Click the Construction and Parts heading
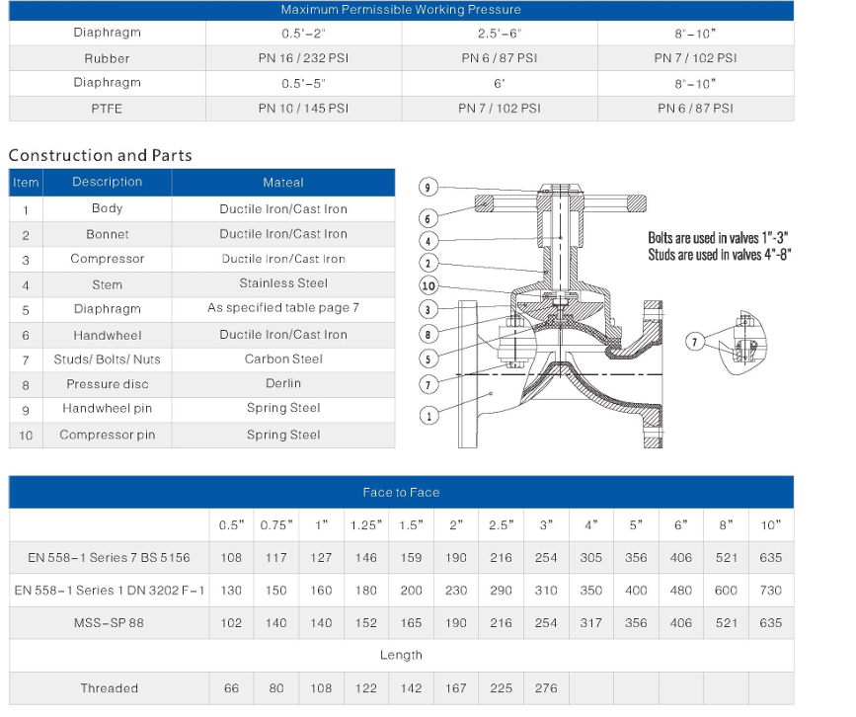The height and width of the screenshot is (717, 856). click(x=100, y=155)
